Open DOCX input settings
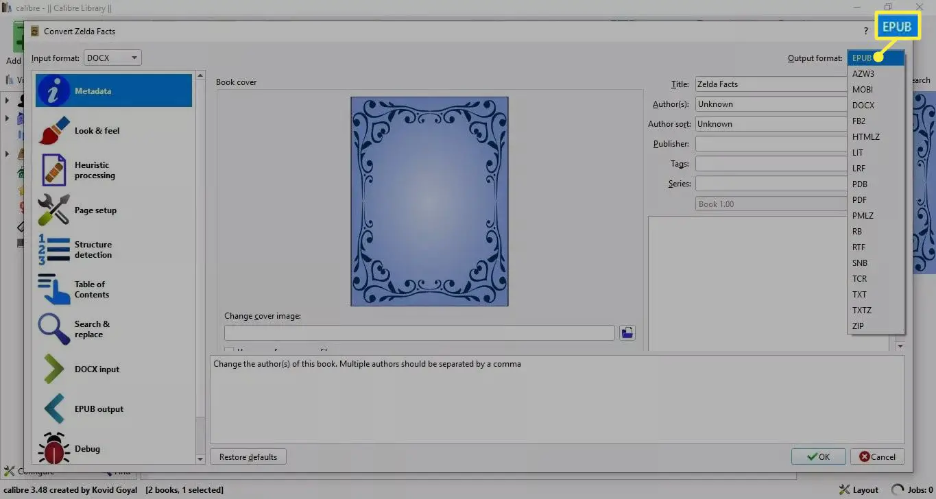The width and height of the screenshot is (936, 499). pyautogui.click(x=114, y=369)
